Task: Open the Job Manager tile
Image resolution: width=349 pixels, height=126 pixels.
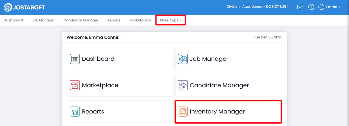Action: (228, 59)
